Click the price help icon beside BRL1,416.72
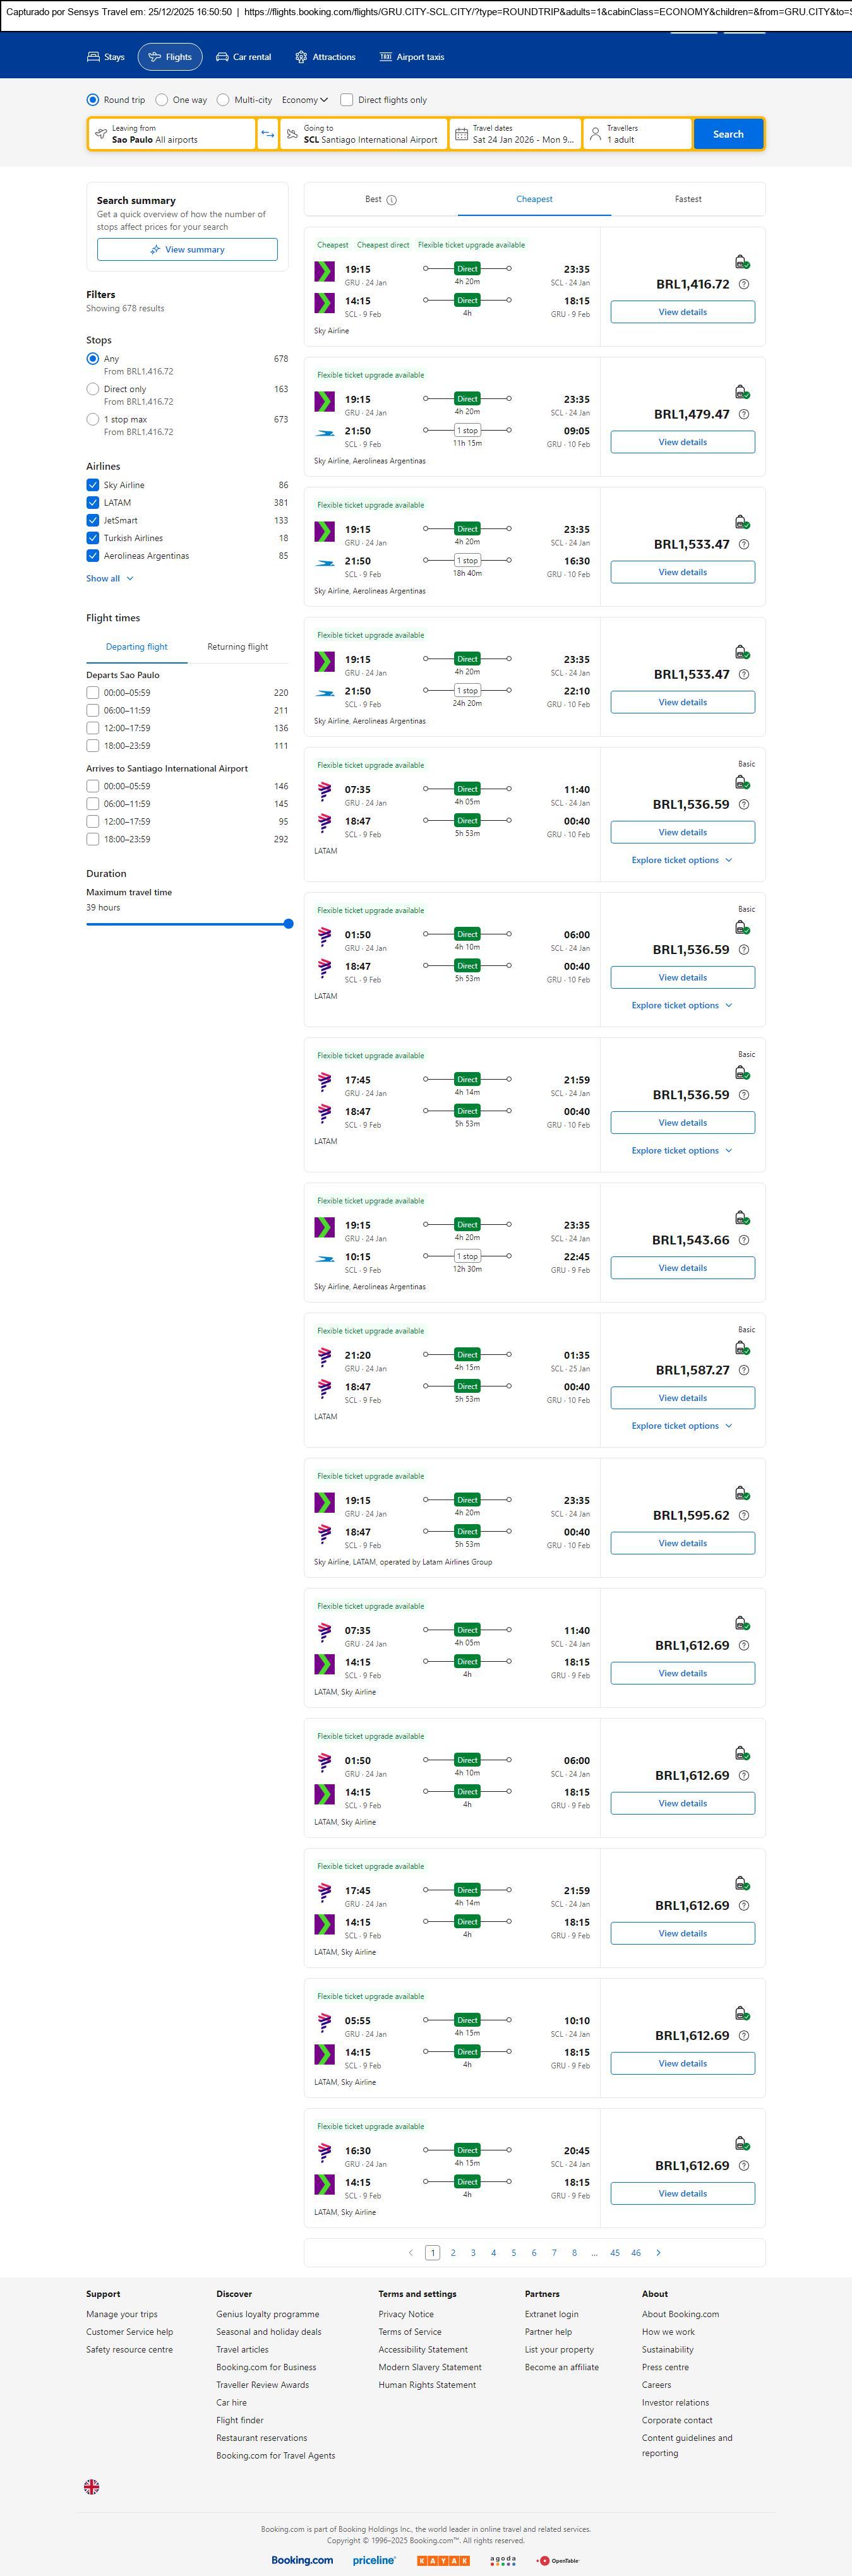The width and height of the screenshot is (852, 2576). (x=743, y=285)
